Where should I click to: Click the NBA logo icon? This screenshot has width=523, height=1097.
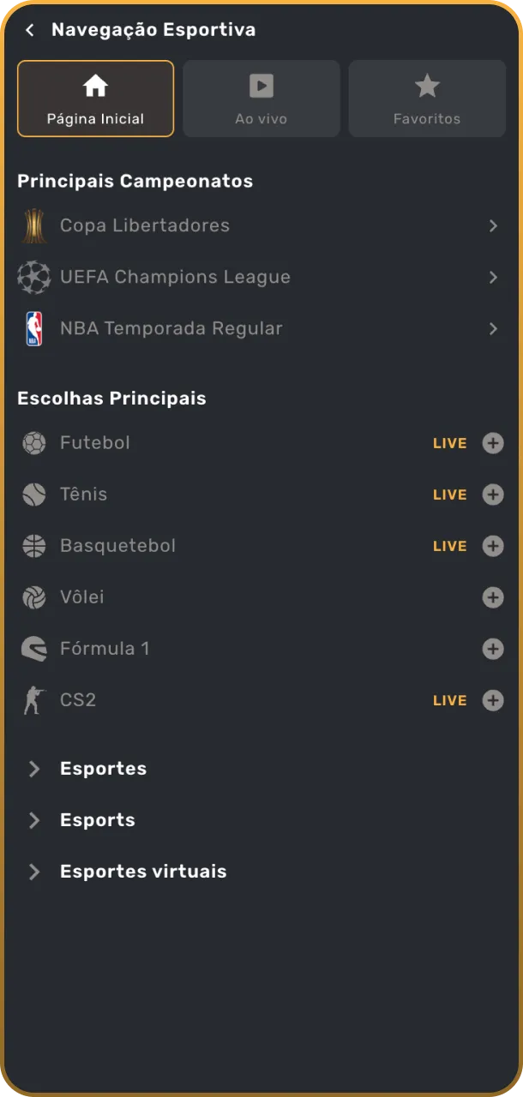click(x=34, y=328)
